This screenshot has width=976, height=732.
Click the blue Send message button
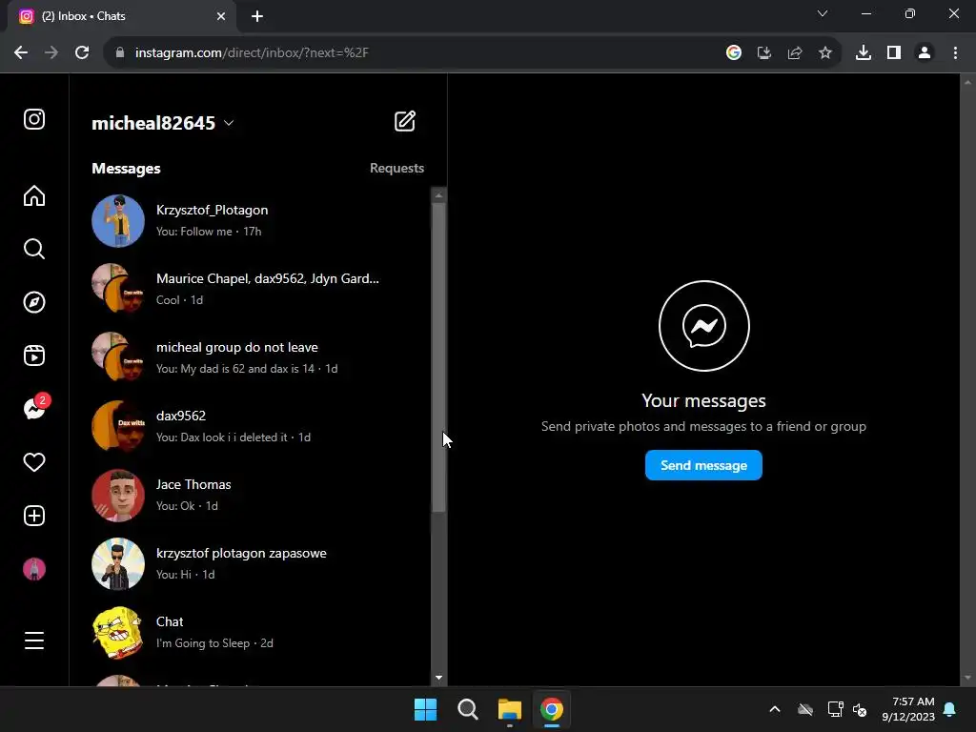click(x=703, y=465)
